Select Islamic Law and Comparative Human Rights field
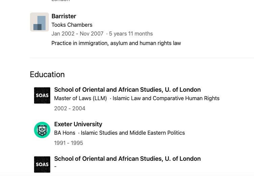 [x=166, y=98]
